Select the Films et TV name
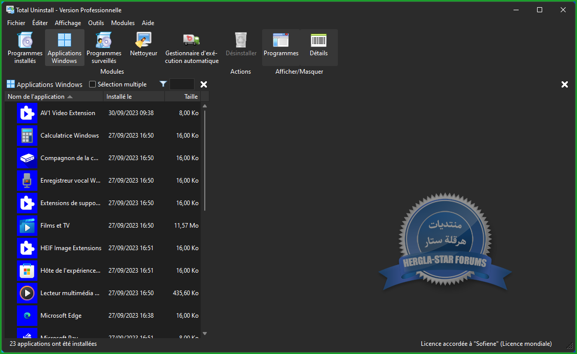 [x=55, y=226]
